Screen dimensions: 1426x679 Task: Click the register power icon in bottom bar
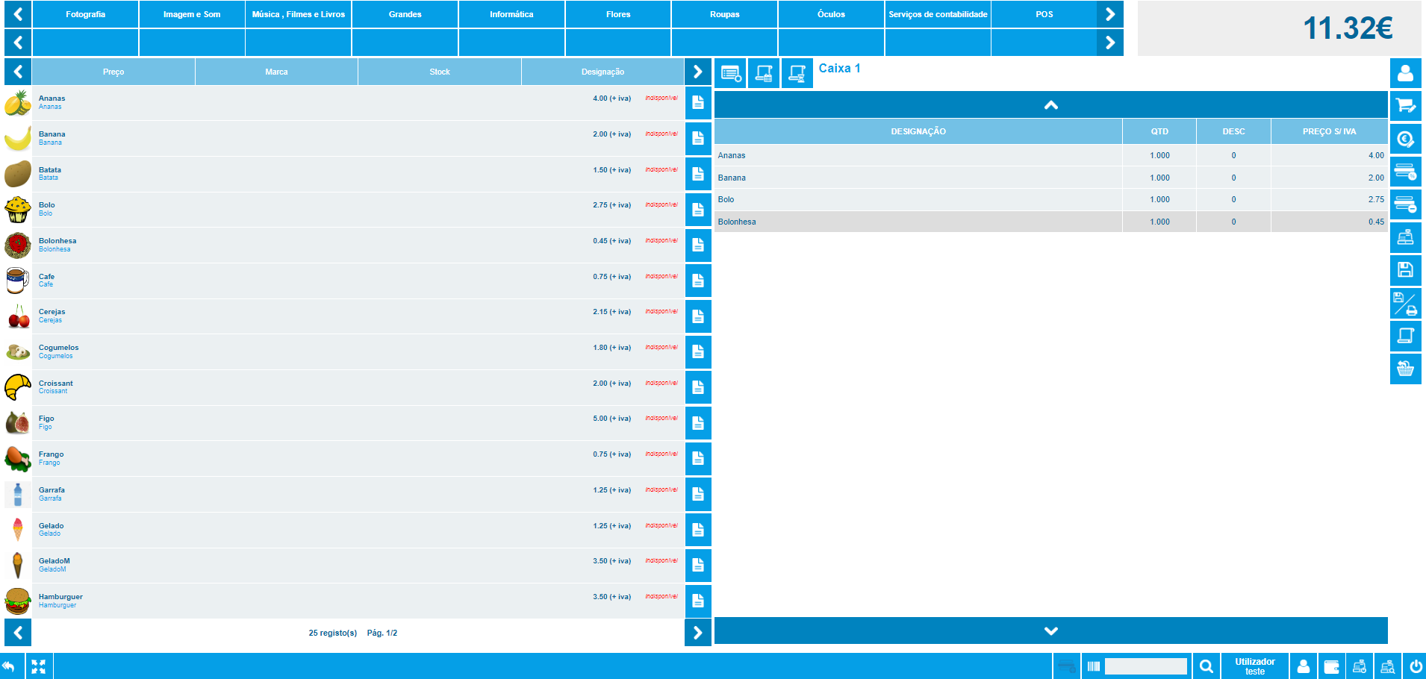(1360, 666)
